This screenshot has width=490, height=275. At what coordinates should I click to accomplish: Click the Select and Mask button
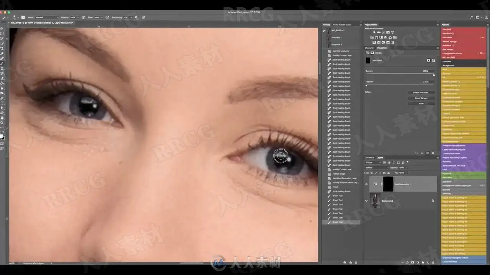[421, 92]
